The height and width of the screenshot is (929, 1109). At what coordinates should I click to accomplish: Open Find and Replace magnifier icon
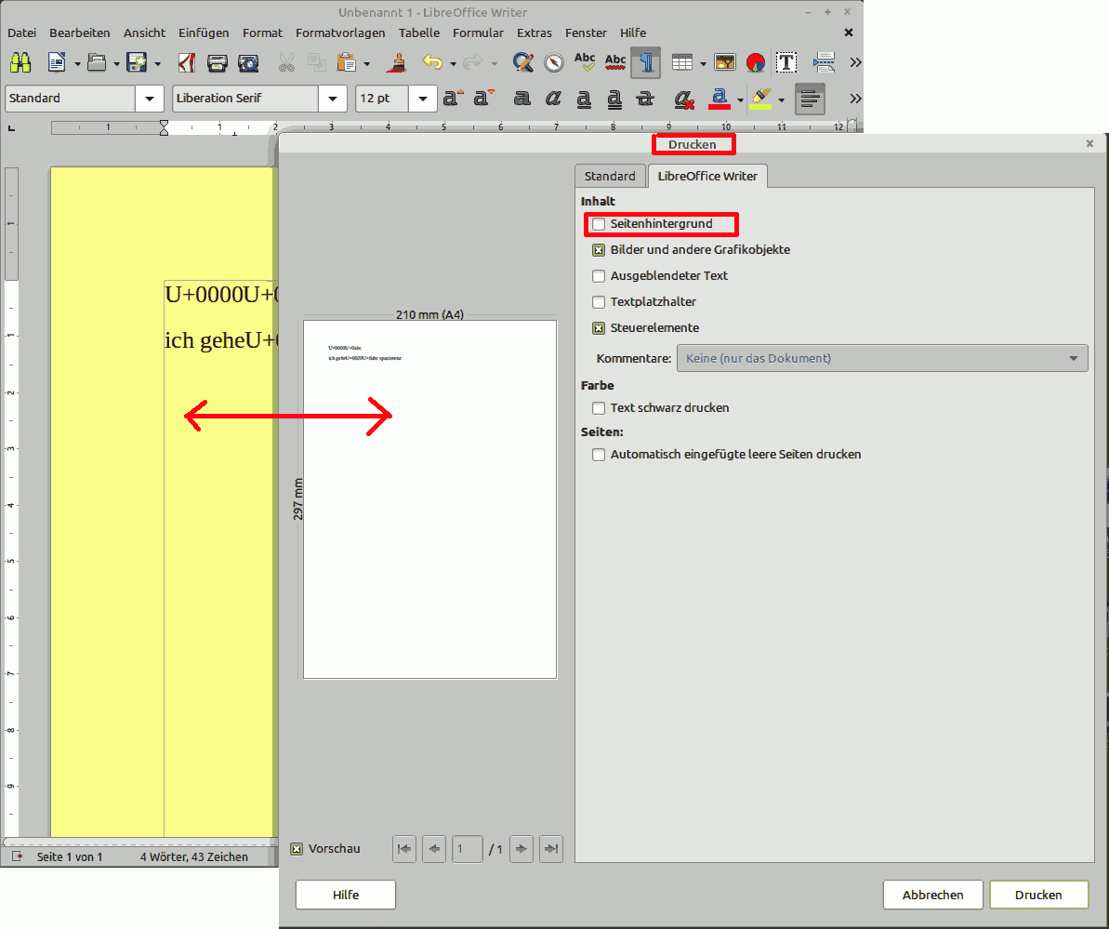point(523,63)
